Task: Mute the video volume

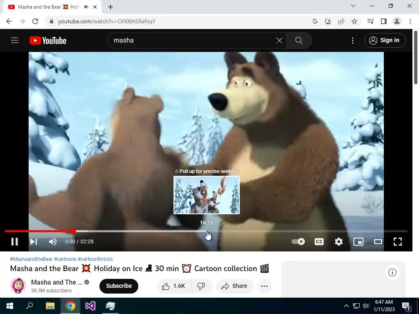Action: click(x=53, y=242)
